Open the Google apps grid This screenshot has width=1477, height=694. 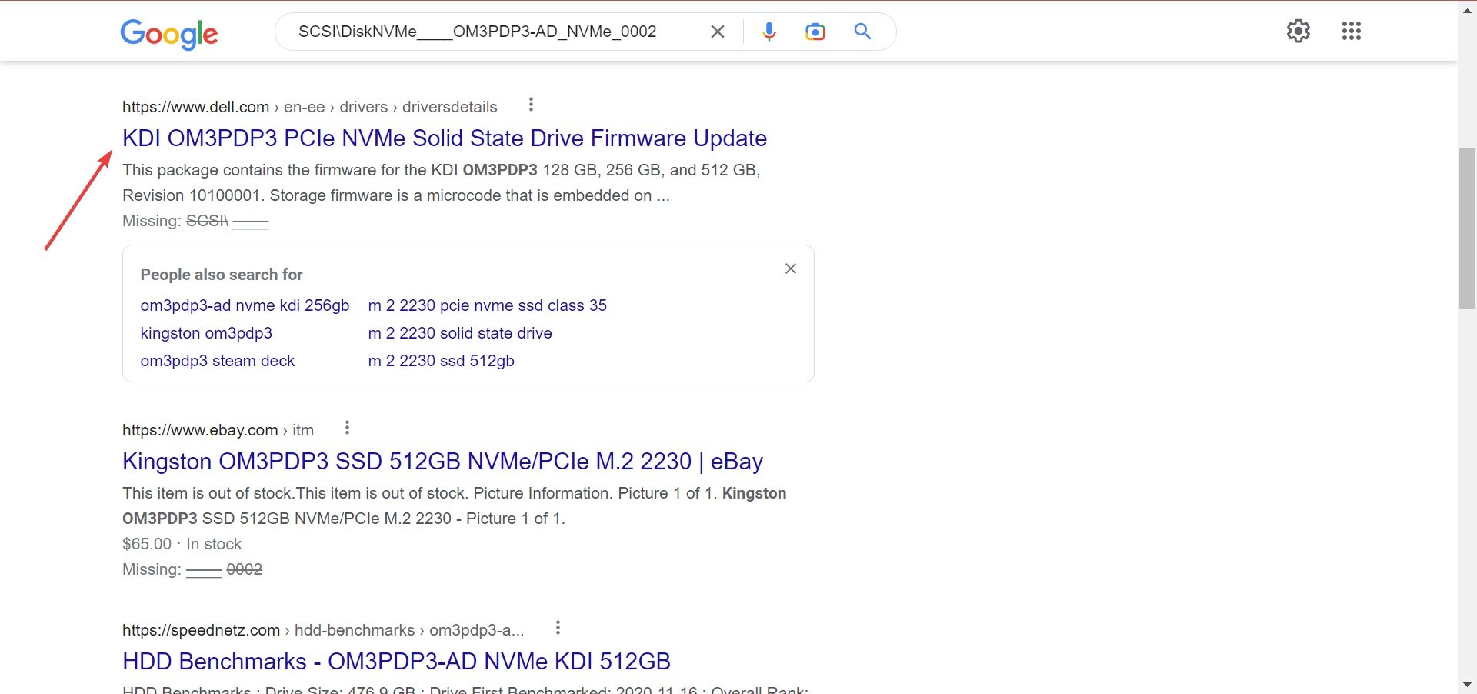1352,31
